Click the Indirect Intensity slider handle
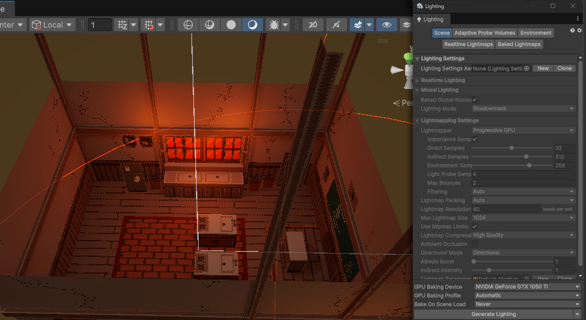 point(489,270)
